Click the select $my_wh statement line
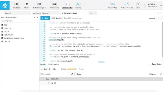Viewport: 163px width, 92px height. (57, 40)
